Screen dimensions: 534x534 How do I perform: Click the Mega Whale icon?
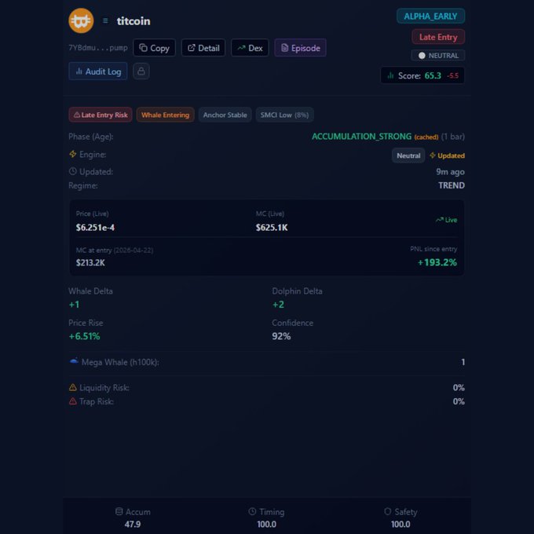pyautogui.click(x=74, y=361)
